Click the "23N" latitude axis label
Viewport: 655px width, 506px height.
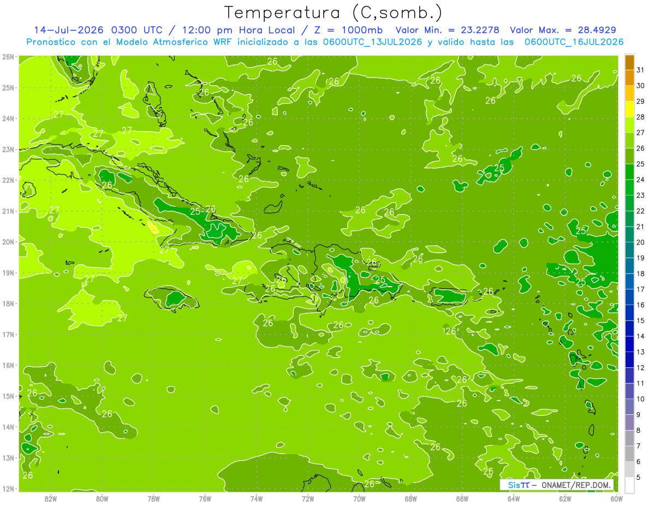pyautogui.click(x=8, y=149)
